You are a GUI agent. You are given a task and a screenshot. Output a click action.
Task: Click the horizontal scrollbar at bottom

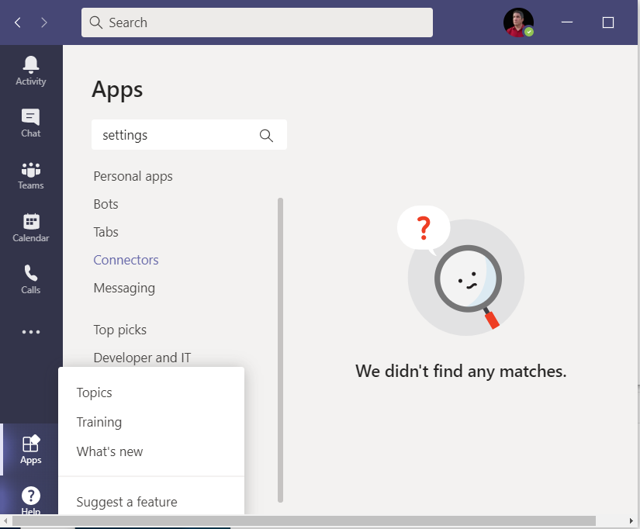[x=303, y=520]
